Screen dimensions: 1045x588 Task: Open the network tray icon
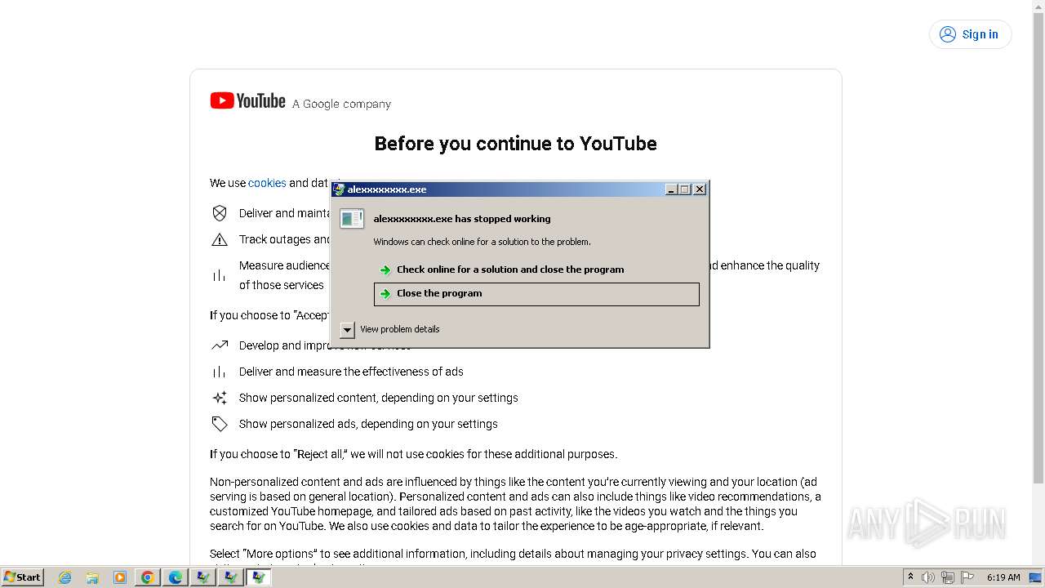(x=948, y=577)
